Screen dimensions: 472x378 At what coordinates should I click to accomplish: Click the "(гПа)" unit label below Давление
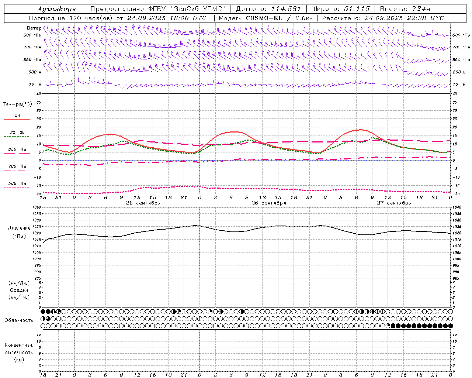click(x=19, y=237)
